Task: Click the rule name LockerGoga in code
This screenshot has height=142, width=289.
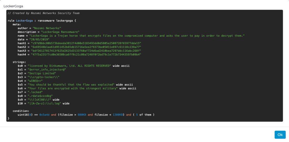Action: (x=24, y=21)
